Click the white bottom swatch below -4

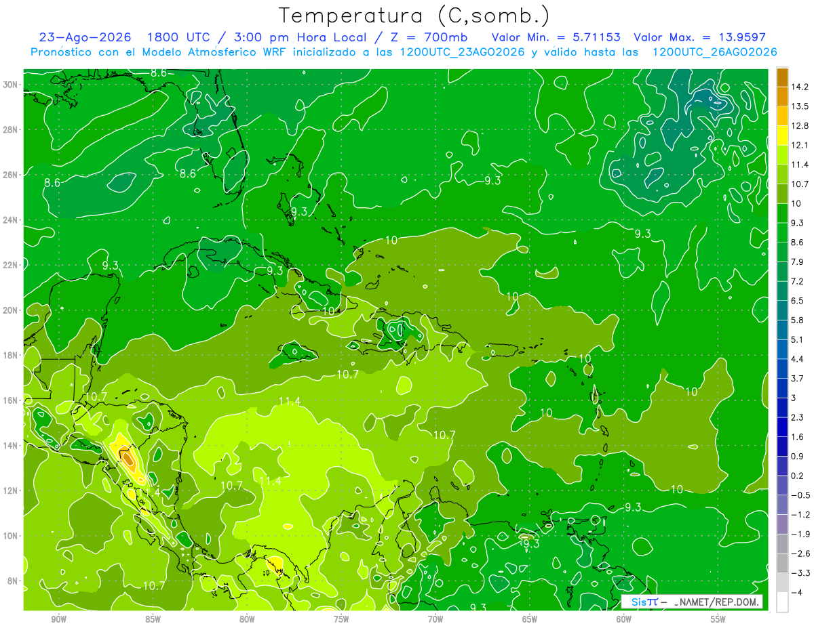pos(782,602)
